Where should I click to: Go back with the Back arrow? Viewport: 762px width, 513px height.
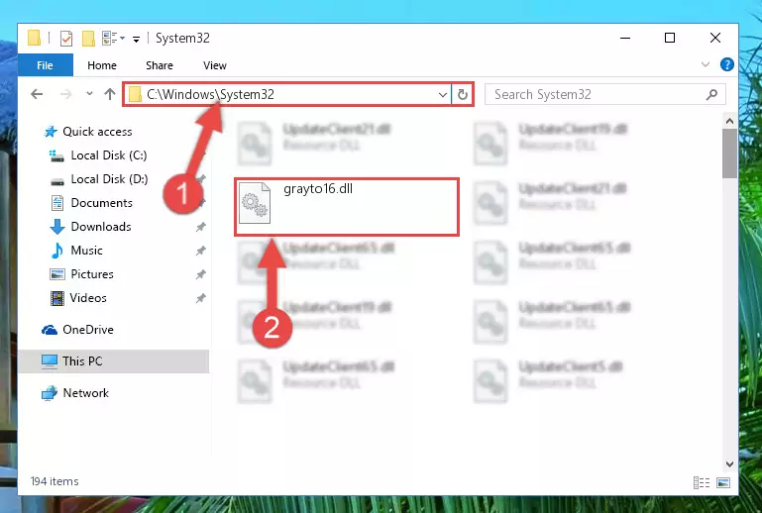pos(37,94)
